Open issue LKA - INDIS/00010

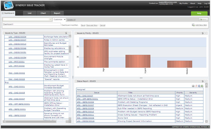17,44
